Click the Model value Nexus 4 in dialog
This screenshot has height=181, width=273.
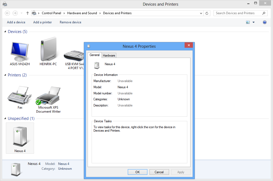click(123, 87)
